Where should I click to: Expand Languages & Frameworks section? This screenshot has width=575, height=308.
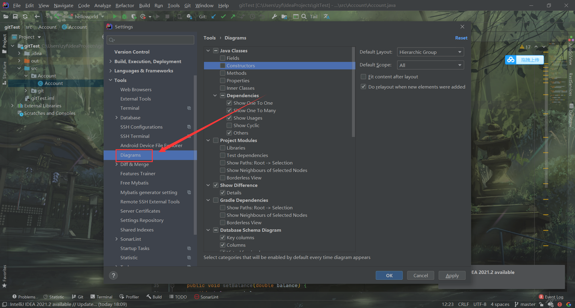111,71
